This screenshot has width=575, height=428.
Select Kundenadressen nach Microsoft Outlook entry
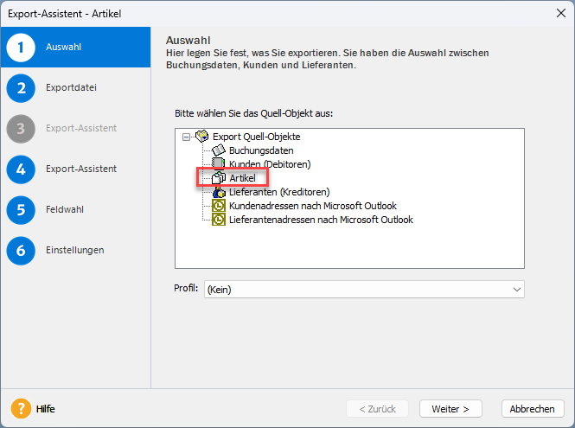312,206
